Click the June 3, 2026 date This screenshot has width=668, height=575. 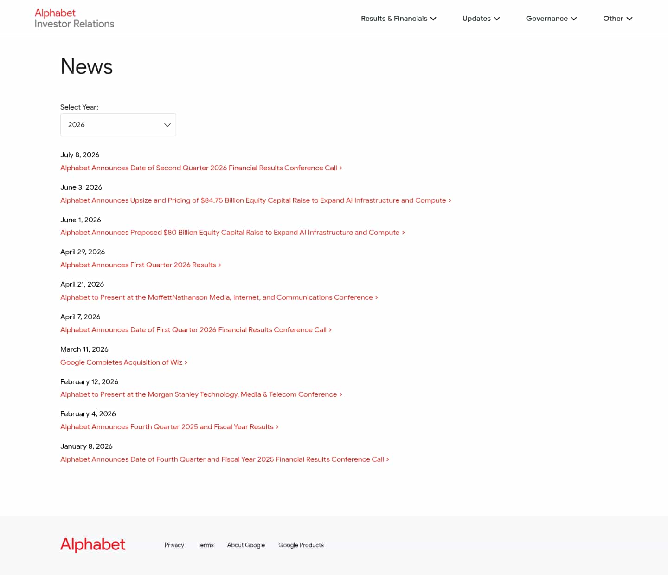(81, 187)
